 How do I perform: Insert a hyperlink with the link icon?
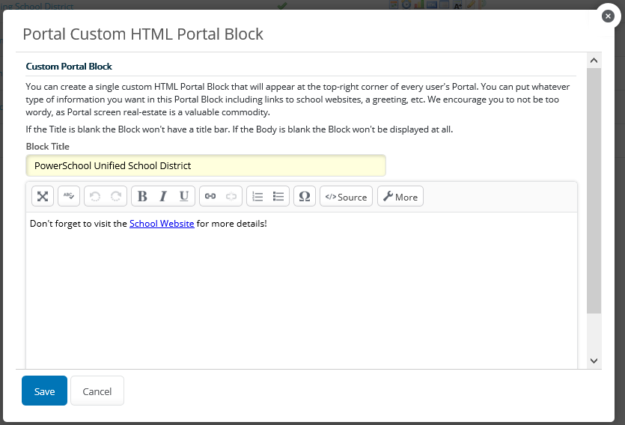[210, 196]
